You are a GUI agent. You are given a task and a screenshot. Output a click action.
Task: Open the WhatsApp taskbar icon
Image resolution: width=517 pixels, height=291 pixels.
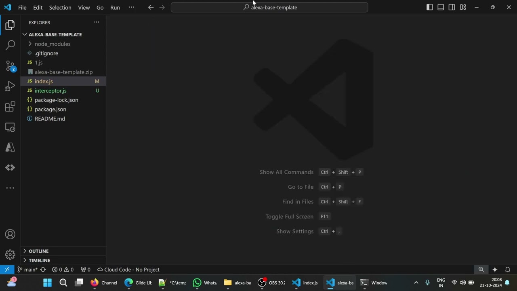tap(197, 283)
